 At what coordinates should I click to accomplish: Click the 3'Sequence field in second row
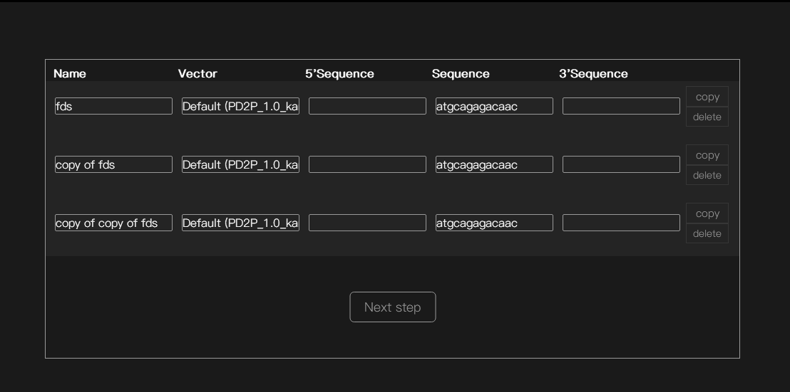(621, 164)
